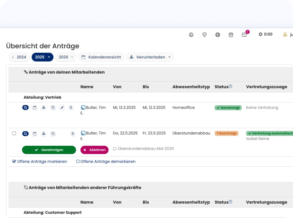Viewport: 293px width, 218px height.
Task: Switch to previous year 2024
Action: [x=19, y=57]
